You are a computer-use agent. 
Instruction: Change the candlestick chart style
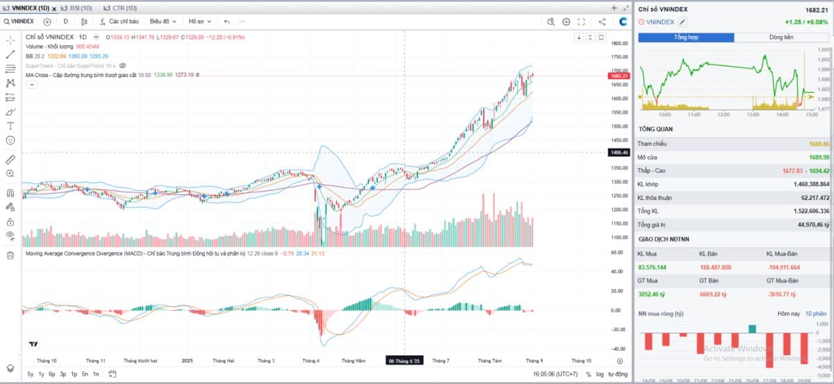click(84, 22)
